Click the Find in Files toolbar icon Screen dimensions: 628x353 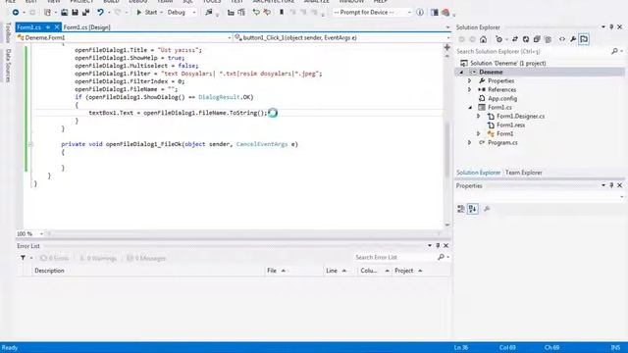[x=209, y=13]
